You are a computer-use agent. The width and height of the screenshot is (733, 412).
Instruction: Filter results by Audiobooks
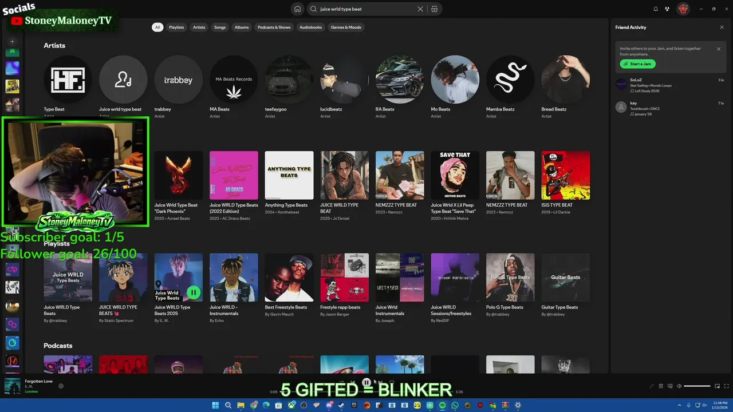310,27
